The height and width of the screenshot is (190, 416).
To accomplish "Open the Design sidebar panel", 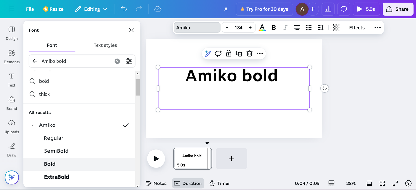I will coord(12,33).
